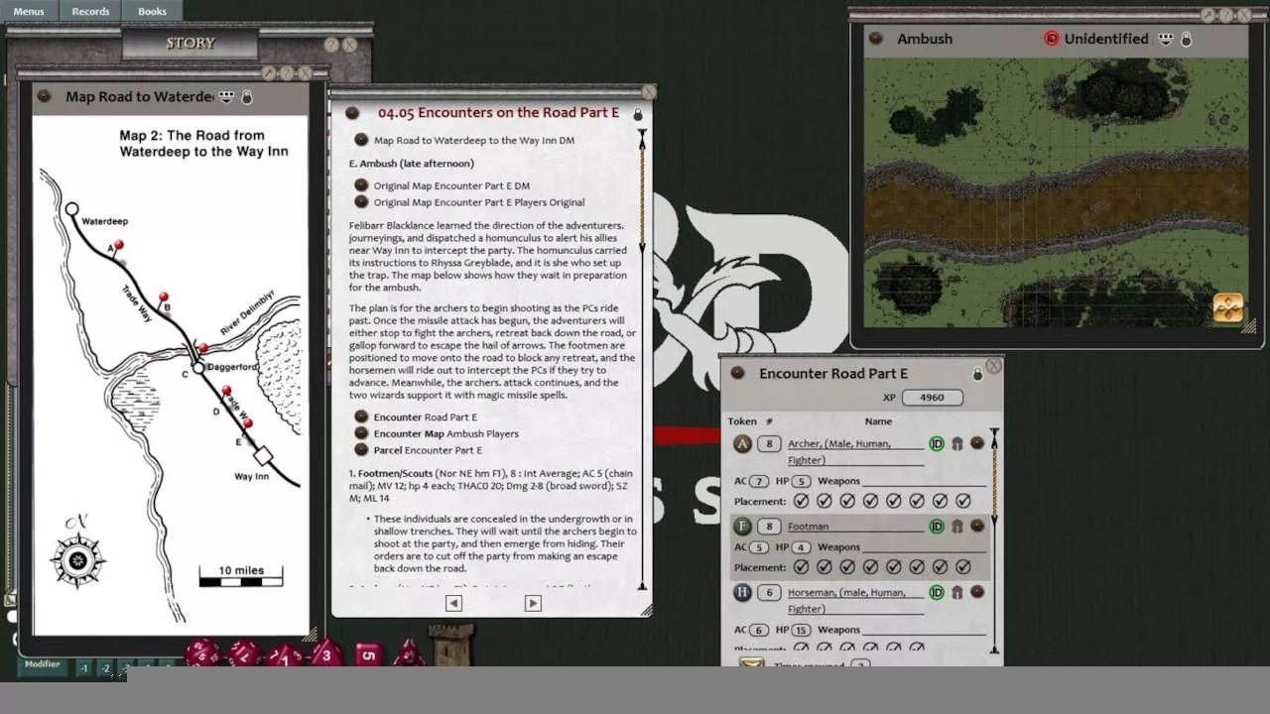
Task: Click the faction helmet icon for the Horseman
Action: pos(957,592)
